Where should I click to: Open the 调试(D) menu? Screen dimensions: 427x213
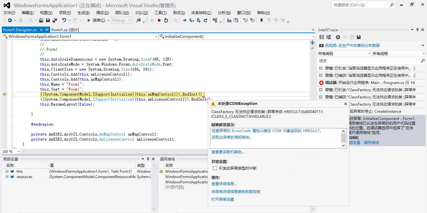[102, 13]
